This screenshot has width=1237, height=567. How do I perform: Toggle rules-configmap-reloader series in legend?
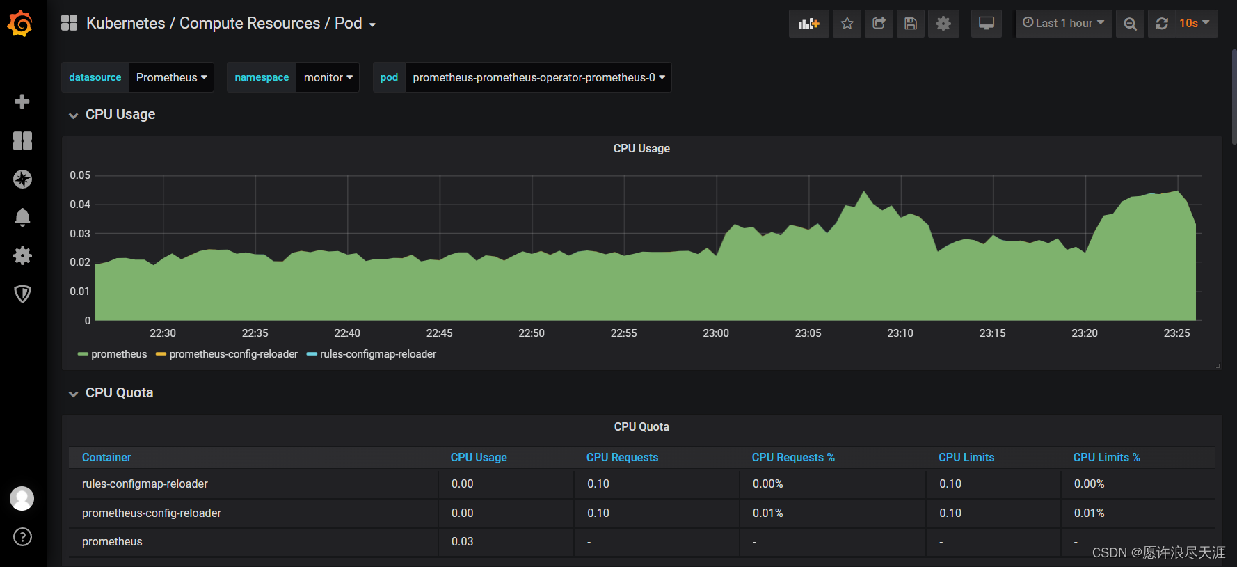point(378,354)
